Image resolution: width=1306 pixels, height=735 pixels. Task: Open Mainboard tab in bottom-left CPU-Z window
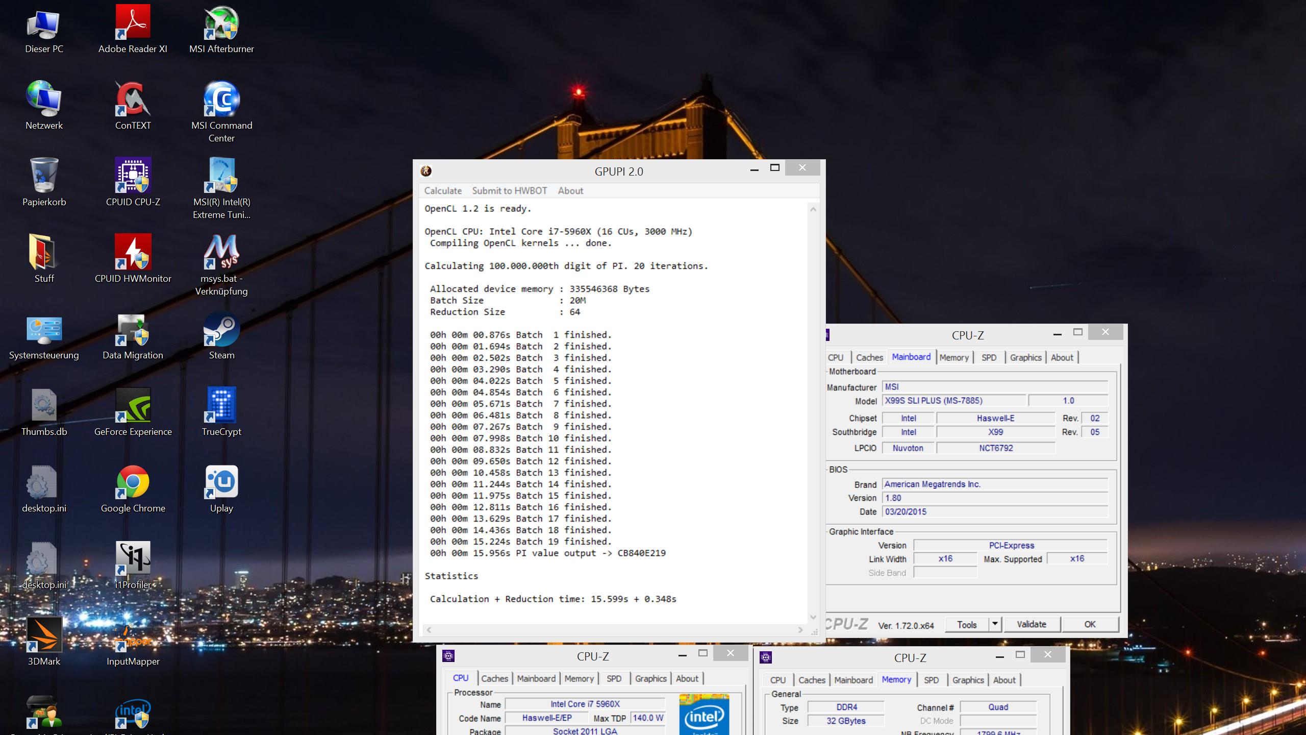click(x=536, y=678)
